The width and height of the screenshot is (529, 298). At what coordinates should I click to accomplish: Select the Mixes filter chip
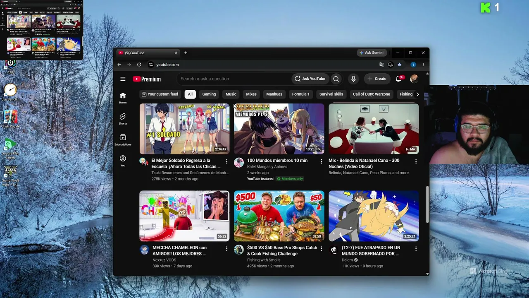[251, 94]
